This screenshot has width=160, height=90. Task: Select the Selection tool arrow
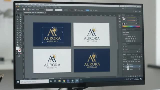(17, 15)
